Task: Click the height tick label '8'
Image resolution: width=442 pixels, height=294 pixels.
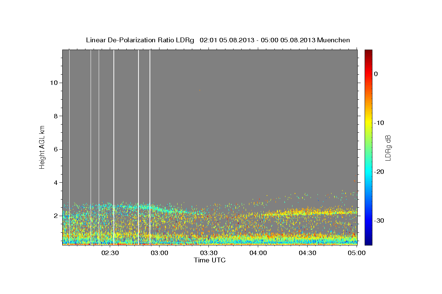Action: pyautogui.click(x=55, y=116)
